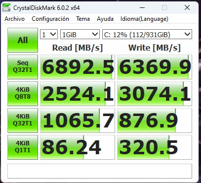Start the 4KiB Q1T1 test
201x183 pixels.
click(23, 147)
